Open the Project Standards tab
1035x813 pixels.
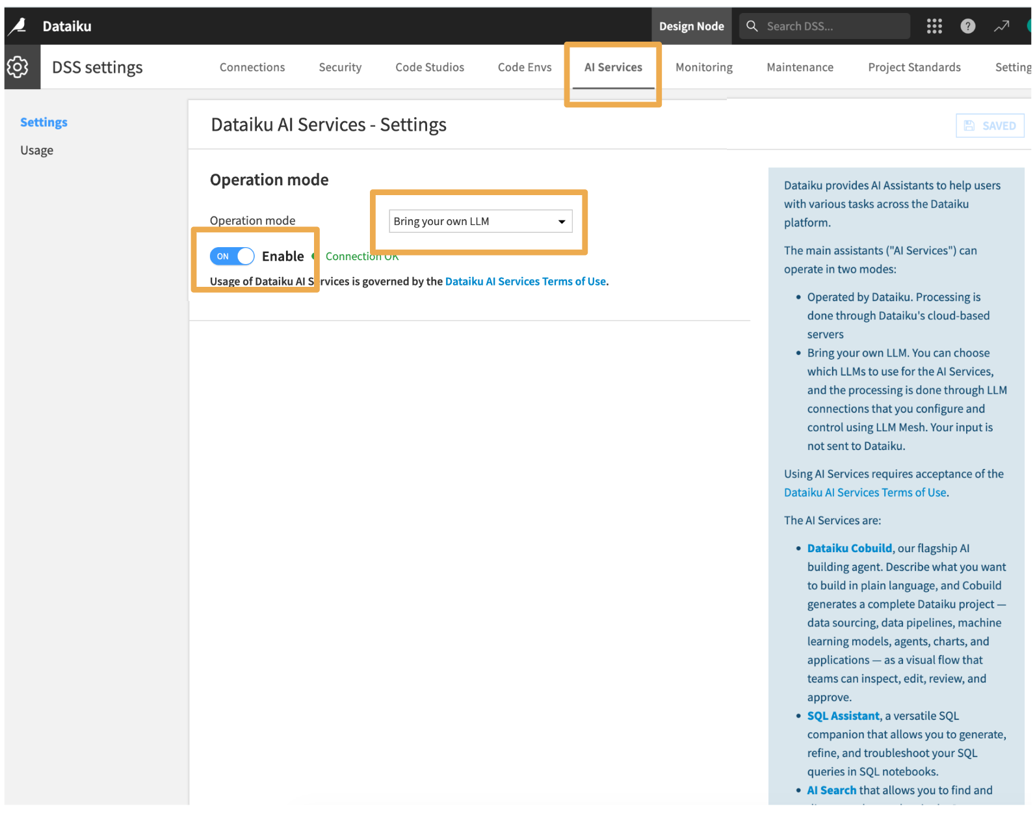point(914,67)
